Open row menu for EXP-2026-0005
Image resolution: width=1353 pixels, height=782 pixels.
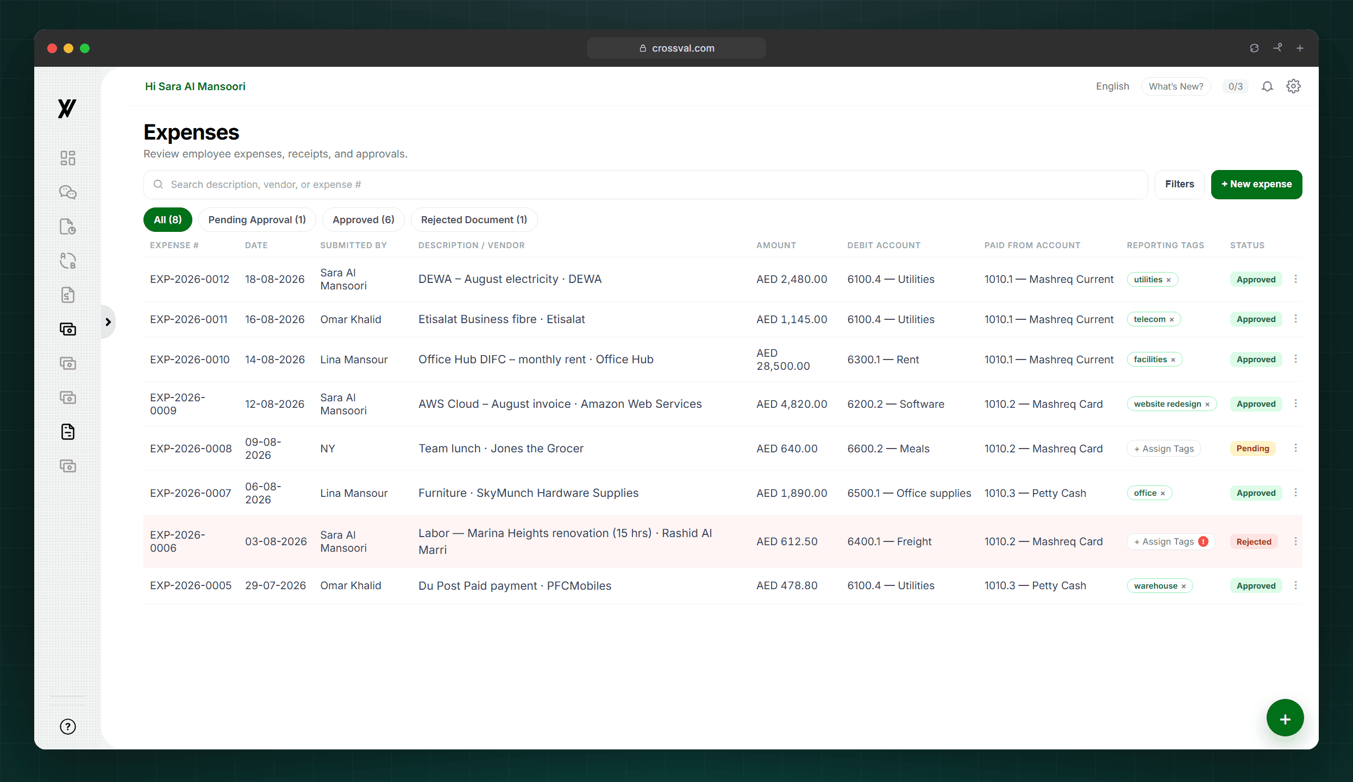coord(1296,585)
